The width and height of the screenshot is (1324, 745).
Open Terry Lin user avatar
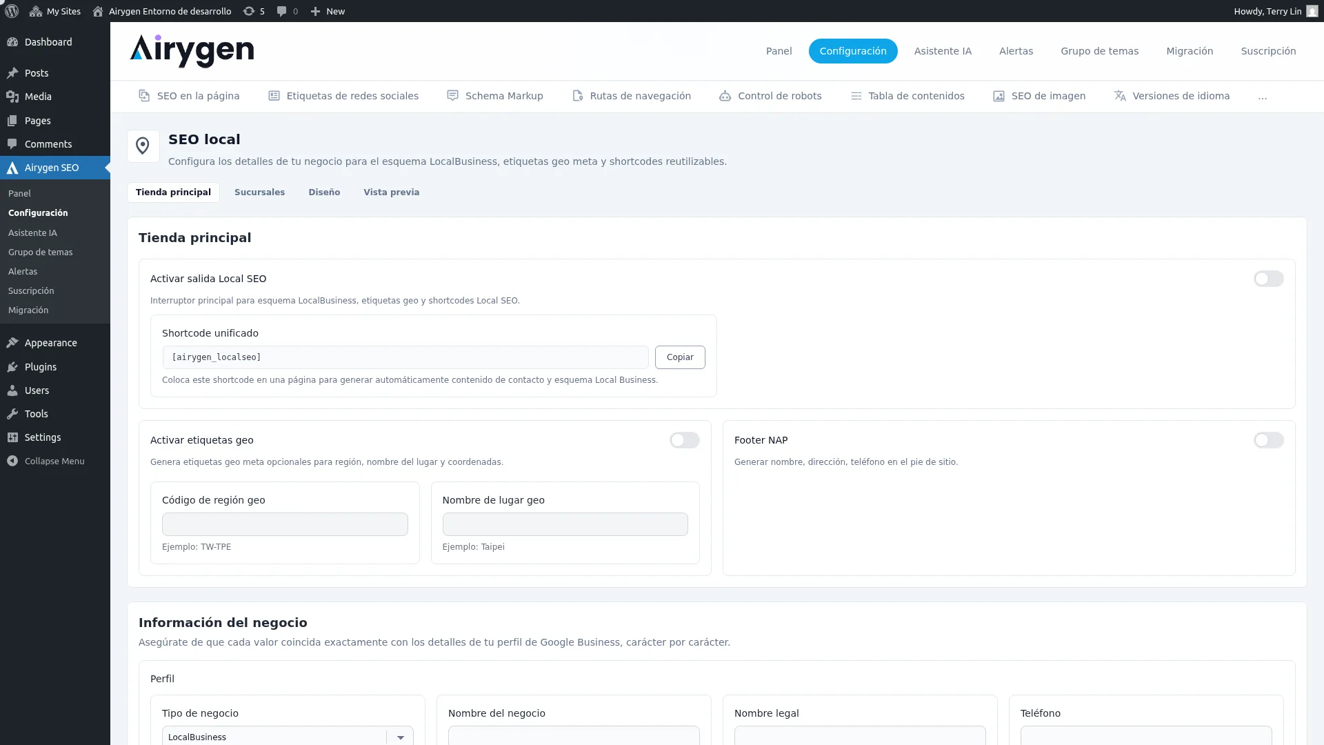coord(1312,11)
